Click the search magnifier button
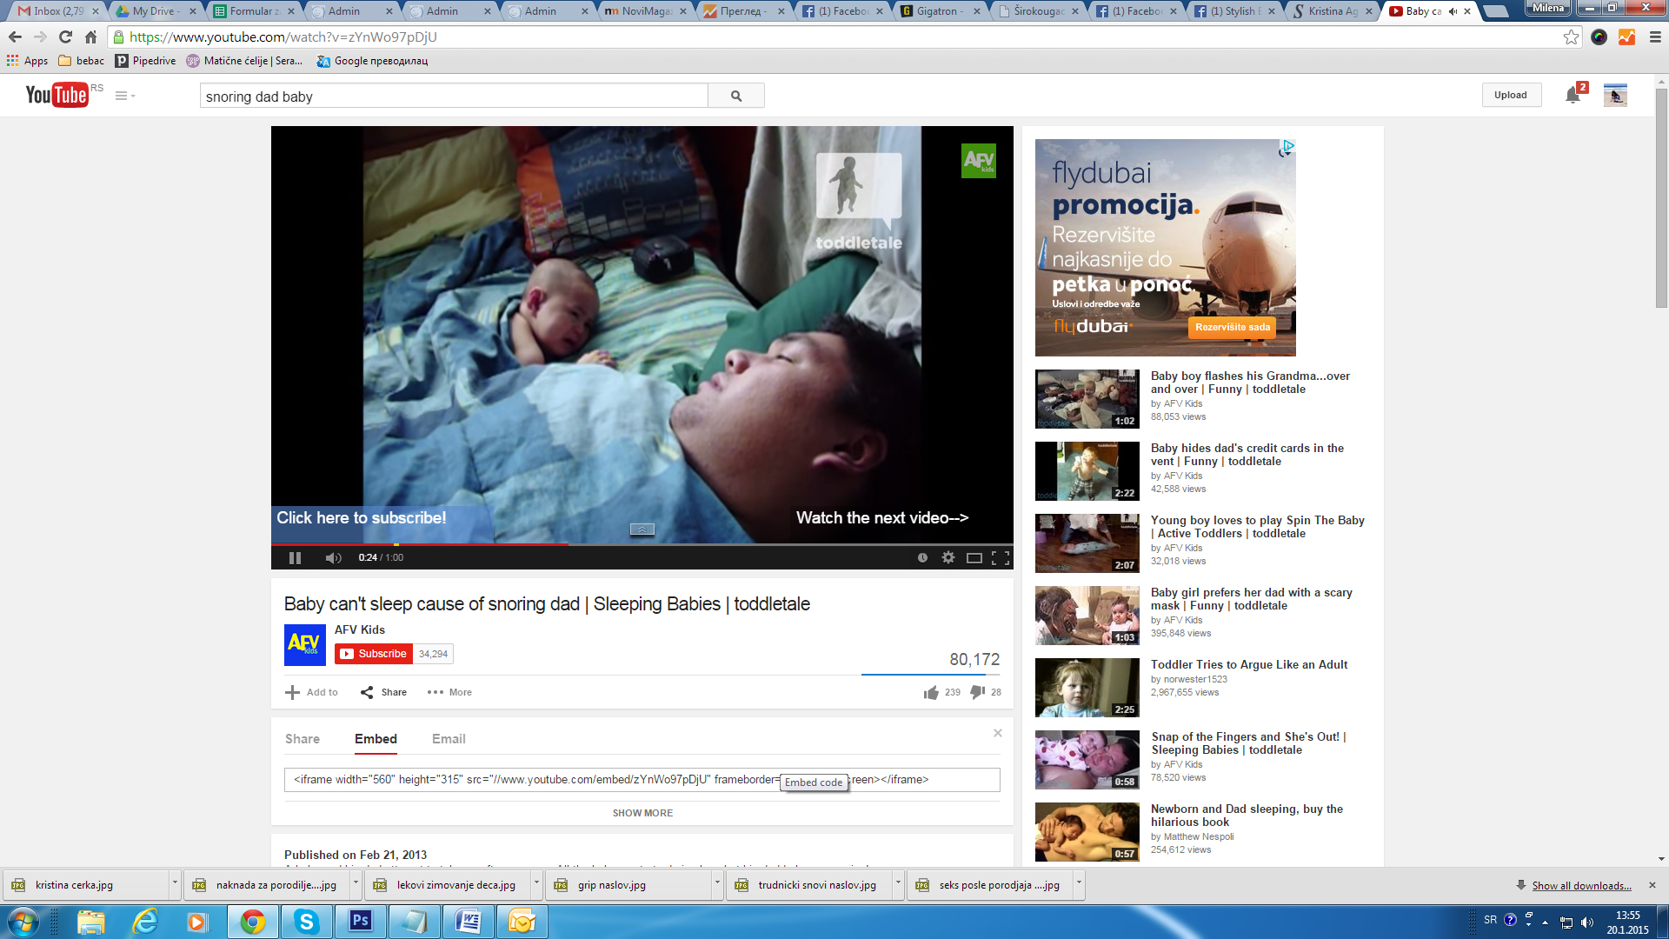Viewport: 1669px width, 939px height. tap(736, 96)
